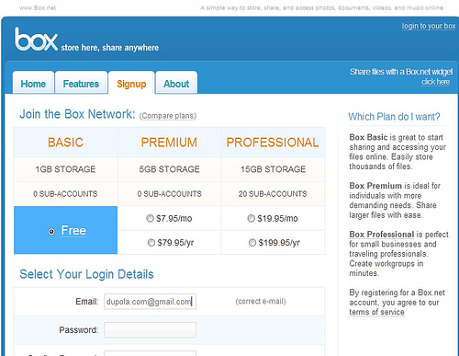The image size is (459, 356).
Task: Click the 5GB STORAGE cell
Action: [x=169, y=169]
